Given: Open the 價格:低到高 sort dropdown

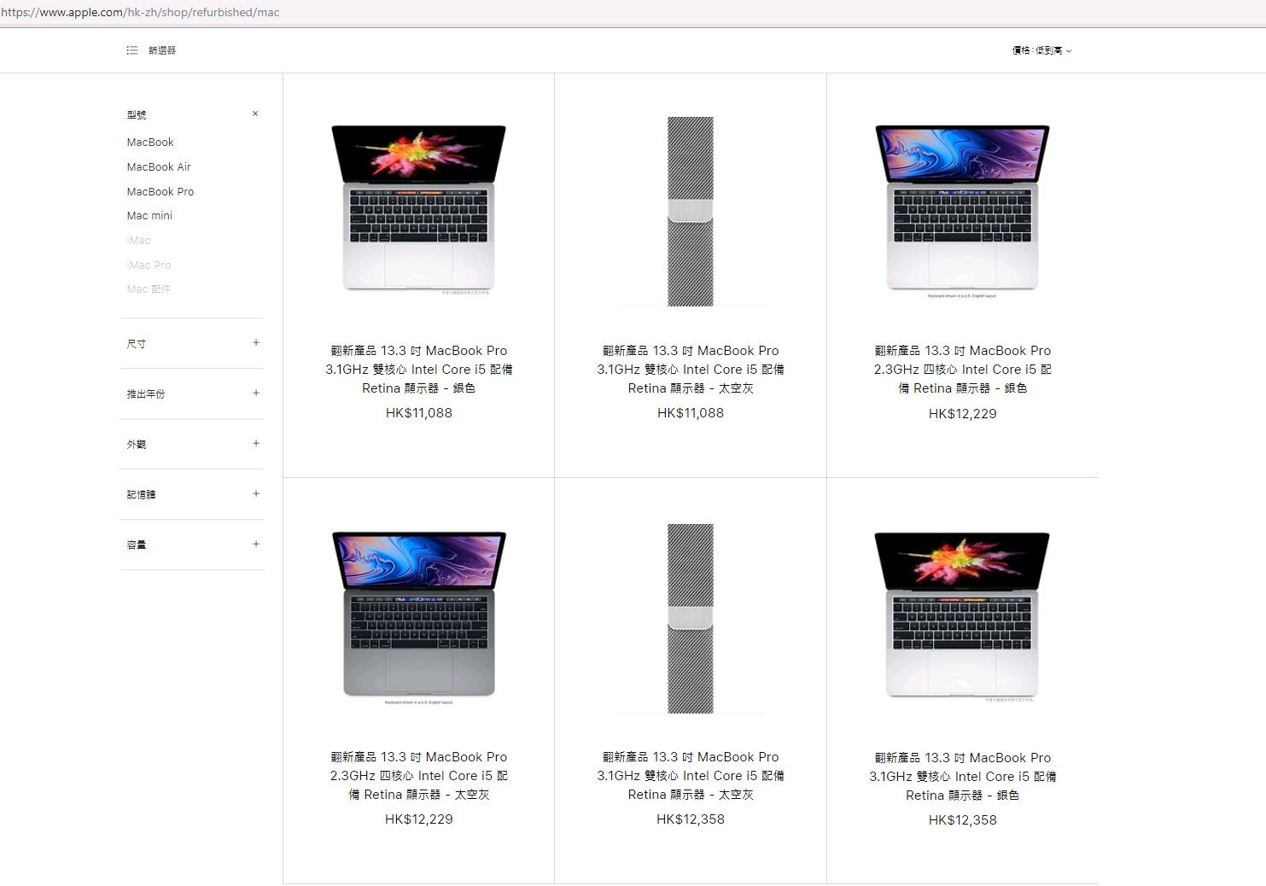Looking at the screenshot, I should click(1041, 50).
